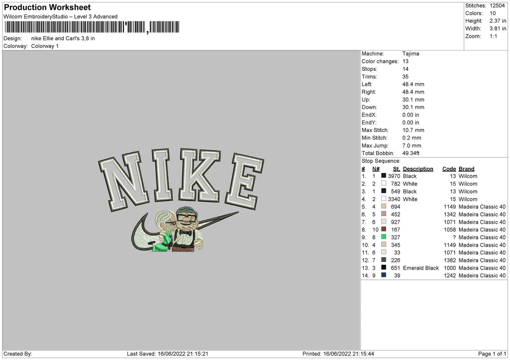This screenshot has width=510, height=360.
Task: Click the "Stop Sequence:" heading
Action: [x=381, y=161]
